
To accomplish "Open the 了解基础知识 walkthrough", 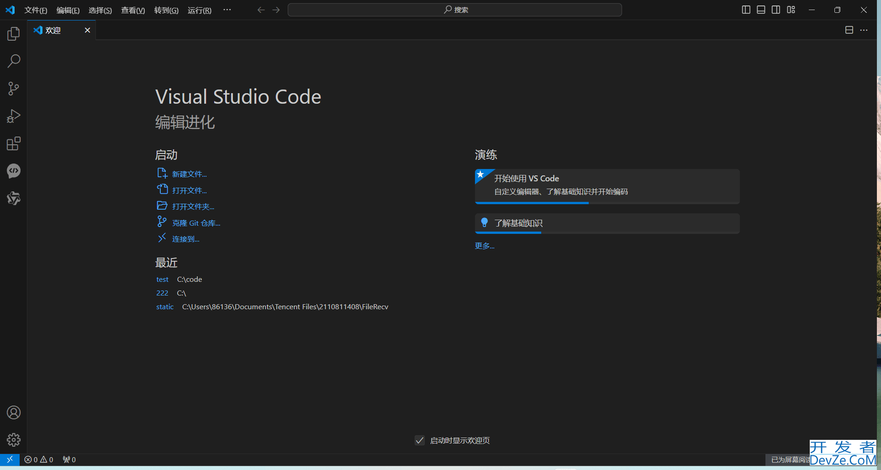I will (x=607, y=223).
